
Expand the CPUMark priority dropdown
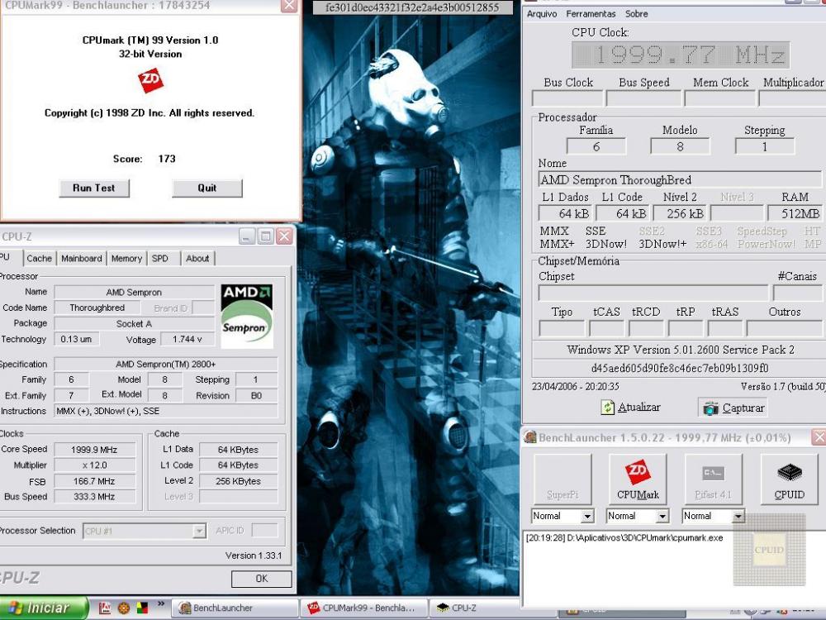(x=662, y=517)
